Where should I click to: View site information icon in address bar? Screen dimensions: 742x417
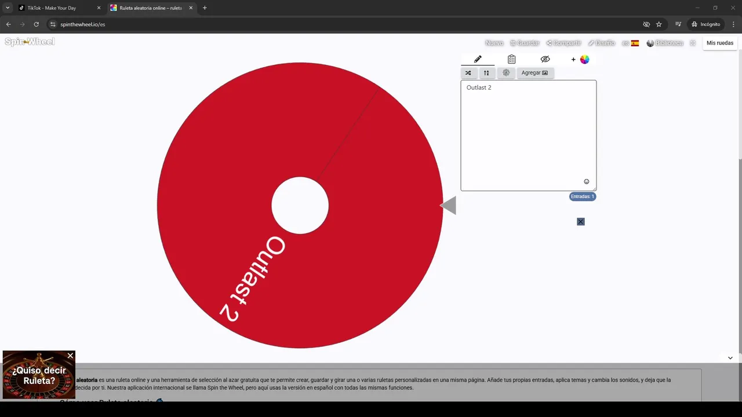pos(53,24)
